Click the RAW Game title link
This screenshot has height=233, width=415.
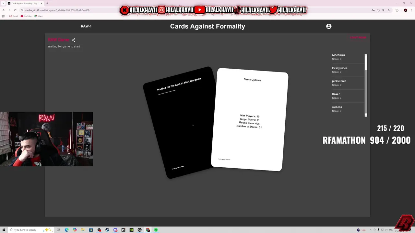click(x=58, y=40)
